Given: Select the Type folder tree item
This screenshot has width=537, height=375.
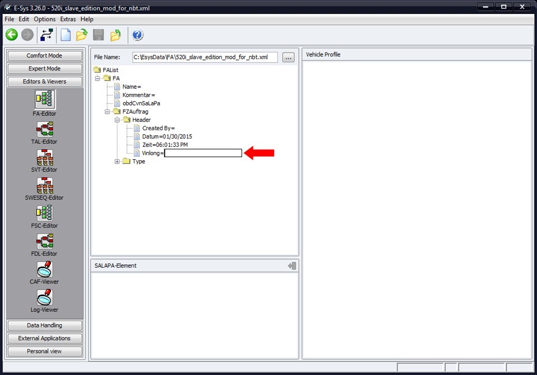Looking at the screenshot, I should [x=139, y=162].
